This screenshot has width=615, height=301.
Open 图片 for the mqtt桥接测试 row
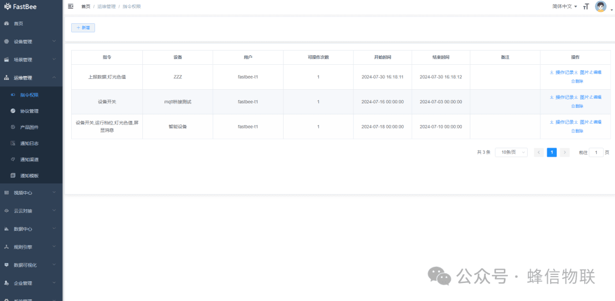581,97
